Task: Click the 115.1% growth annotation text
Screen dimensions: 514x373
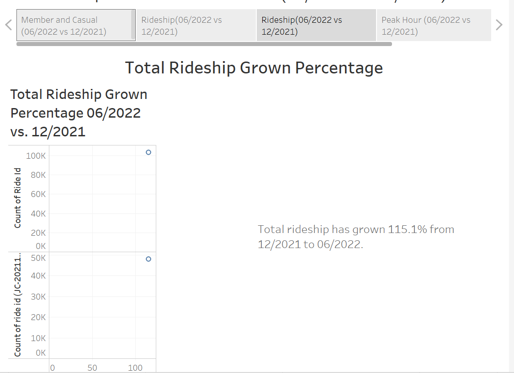Action: click(355, 236)
